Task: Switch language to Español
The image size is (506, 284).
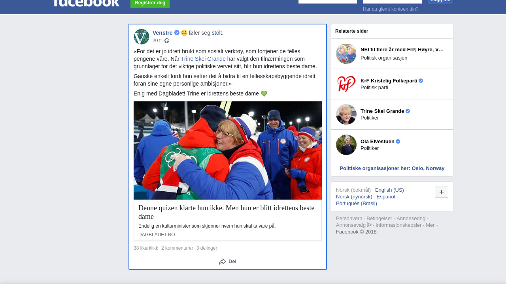Action: pyautogui.click(x=386, y=197)
